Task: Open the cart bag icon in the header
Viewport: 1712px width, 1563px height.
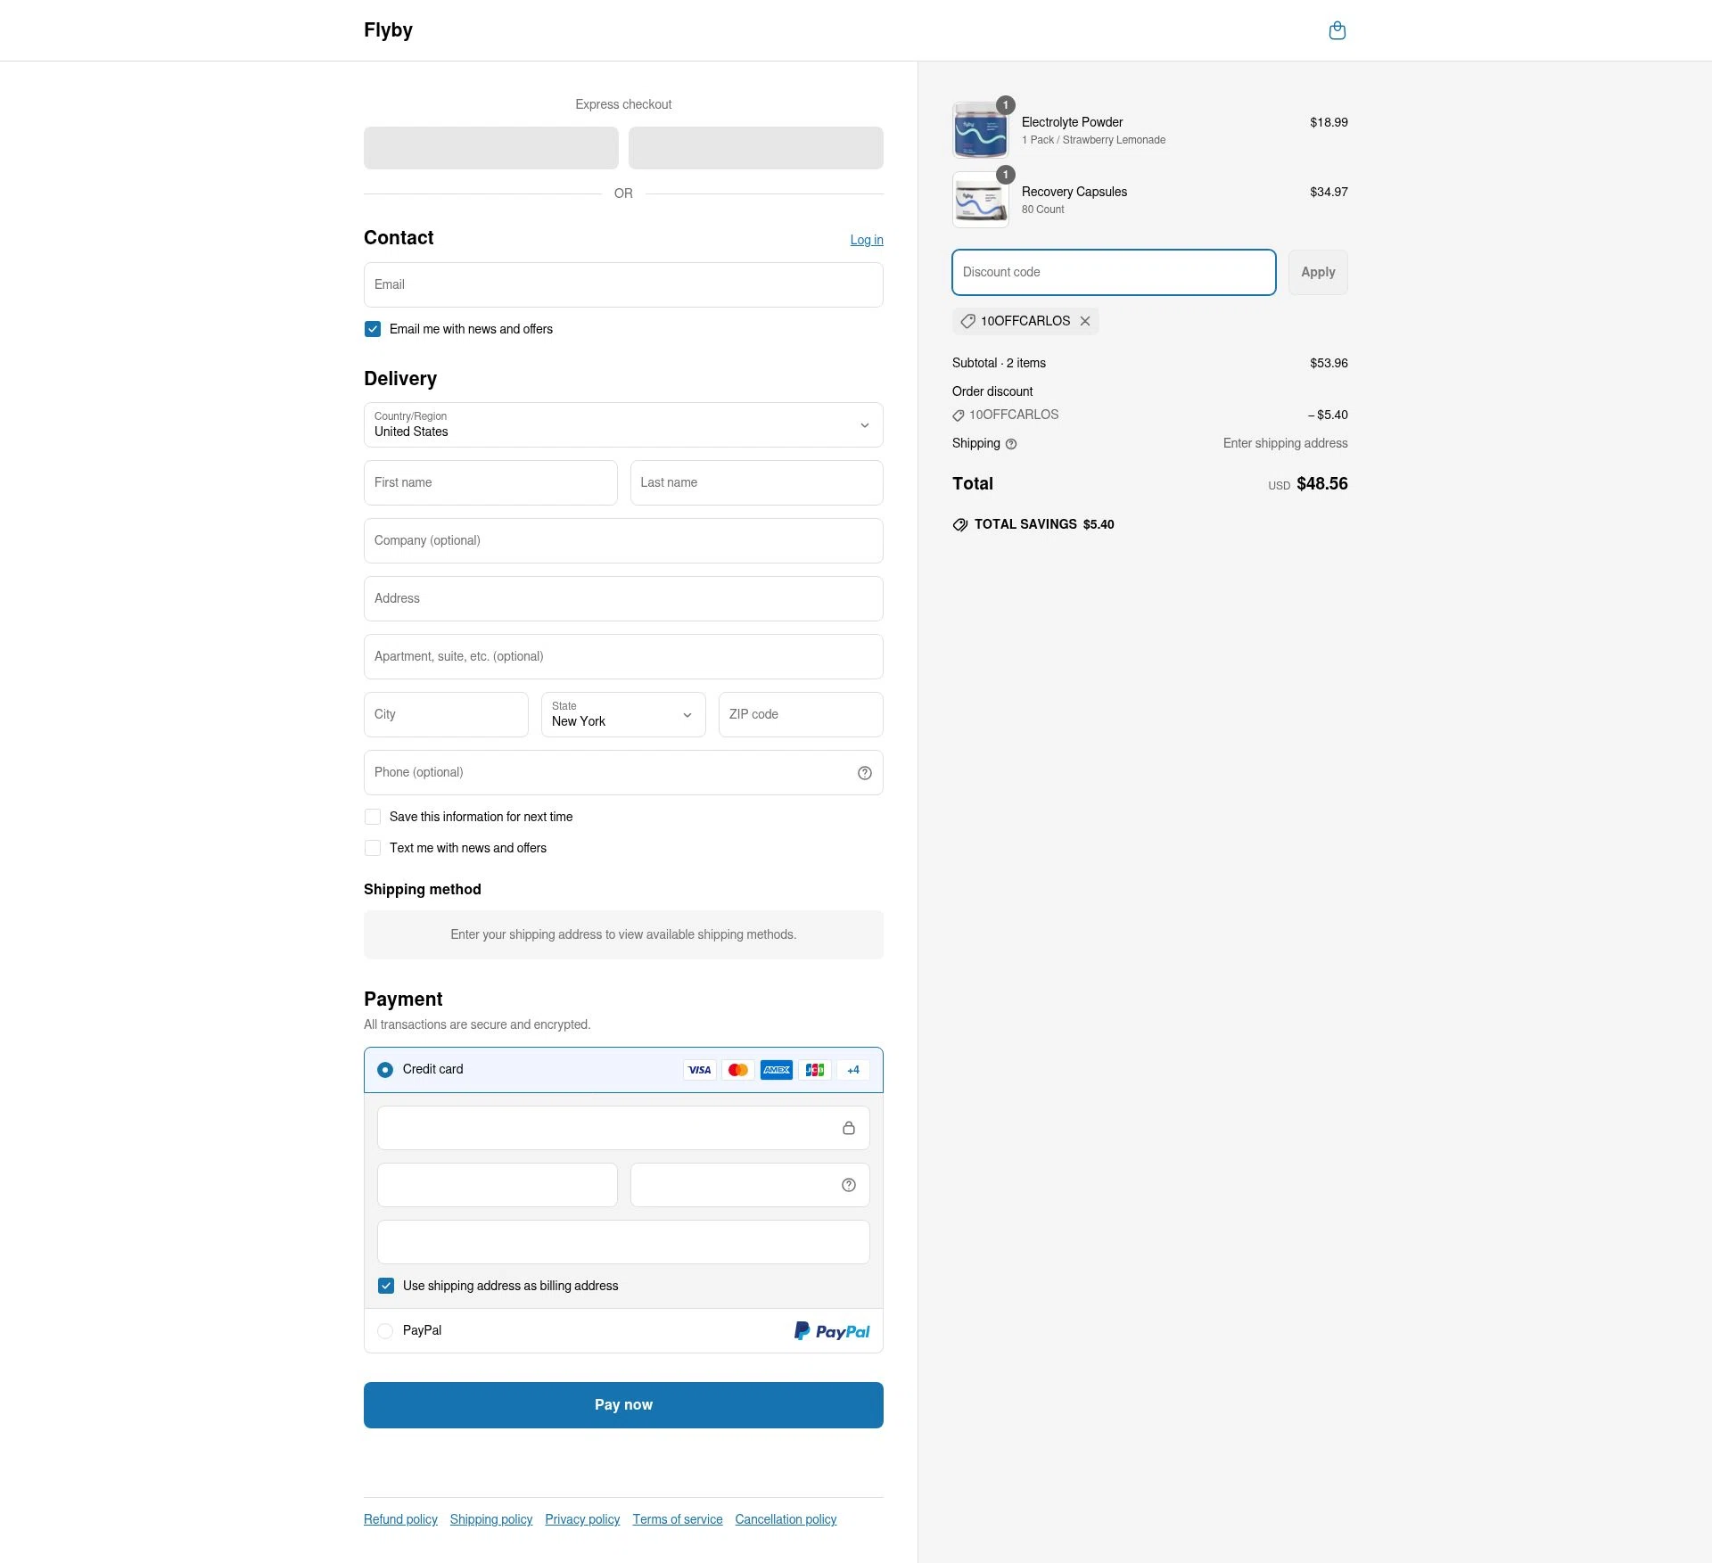Action: pos(1337,29)
